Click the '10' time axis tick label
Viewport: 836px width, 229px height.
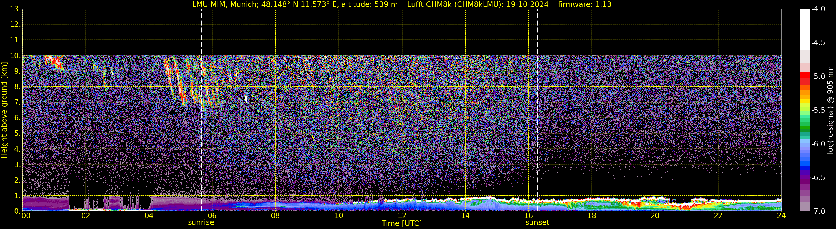point(339,216)
